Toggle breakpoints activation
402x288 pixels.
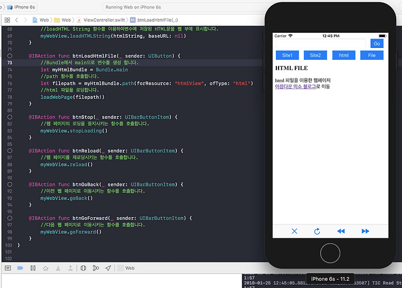(x=20, y=268)
